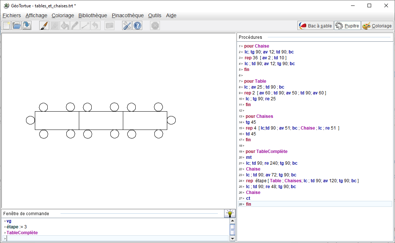Click the light bulb icon in command window
395x243 pixels.
click(x=230, y=214)
